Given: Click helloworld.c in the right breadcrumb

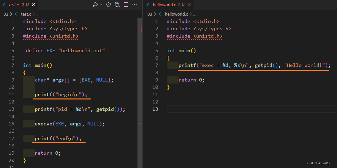Looking at the screenshot, I should [x=176, y=14].
